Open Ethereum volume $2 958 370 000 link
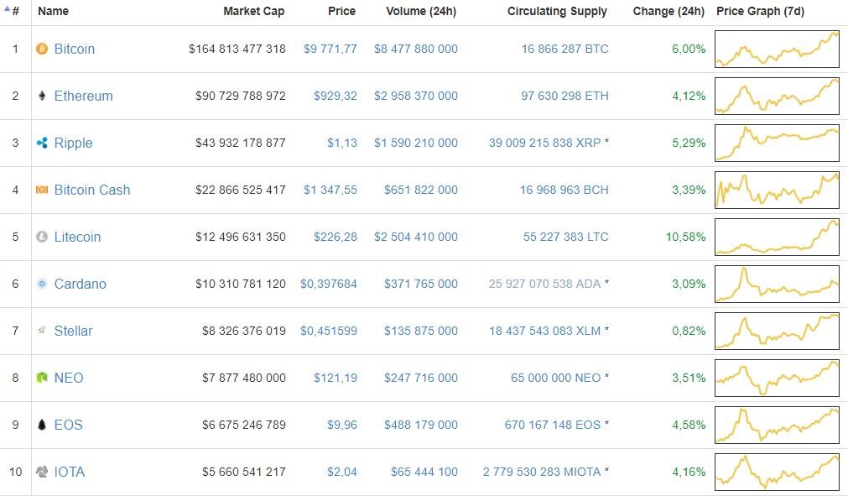The width and height of the screenshot is (848, 496). pos(415,96)
